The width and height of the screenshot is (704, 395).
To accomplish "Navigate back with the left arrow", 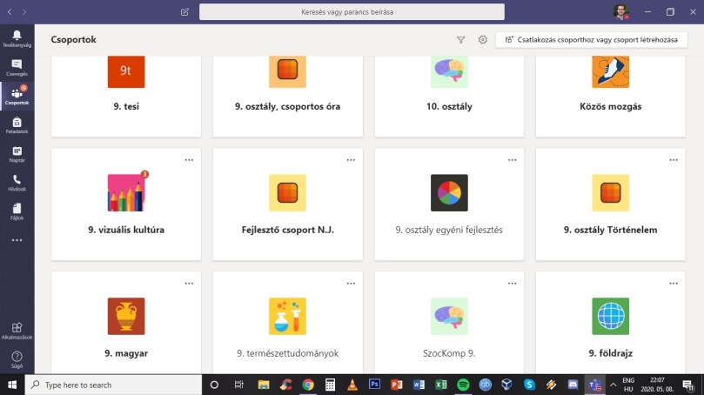I will tap(10, 12).
